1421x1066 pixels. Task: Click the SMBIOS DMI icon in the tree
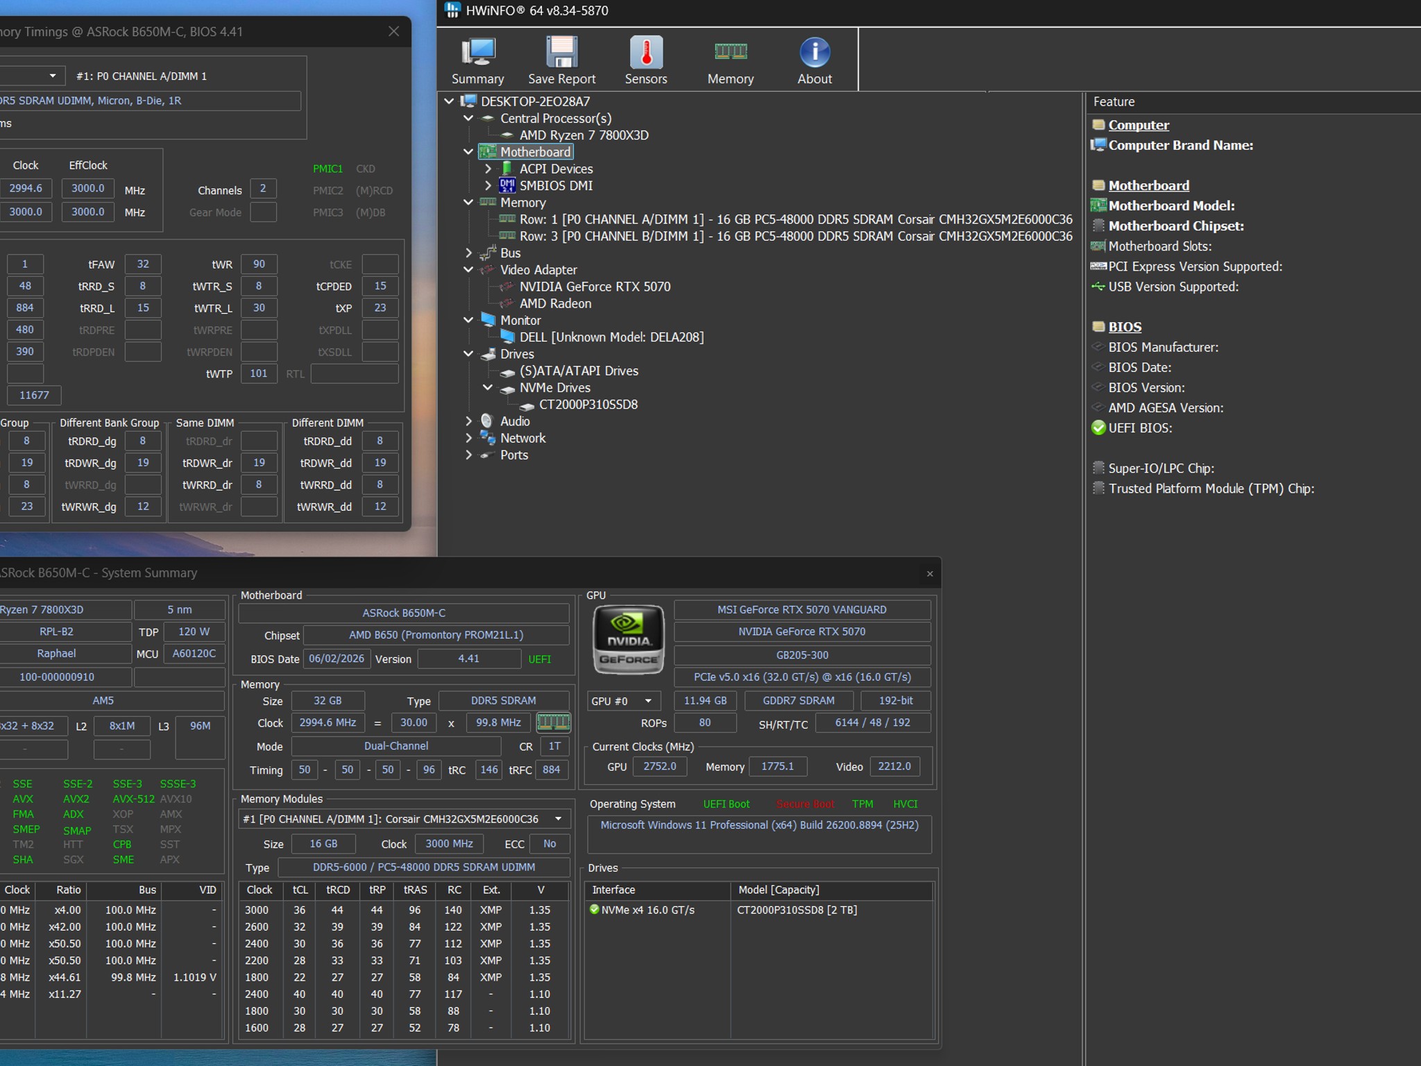[507, 185]
